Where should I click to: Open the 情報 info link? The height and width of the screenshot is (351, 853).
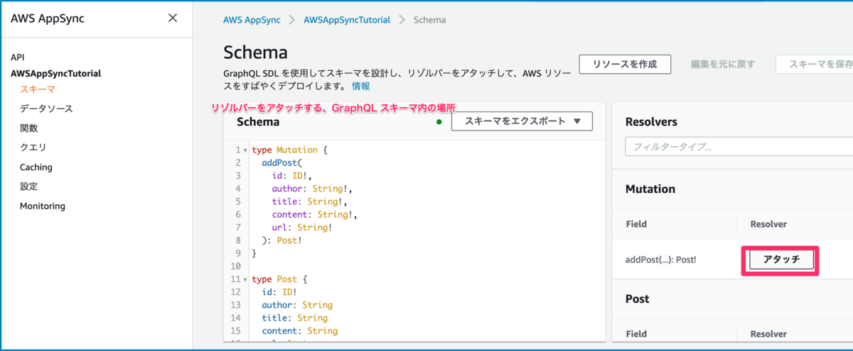[360, 87]
